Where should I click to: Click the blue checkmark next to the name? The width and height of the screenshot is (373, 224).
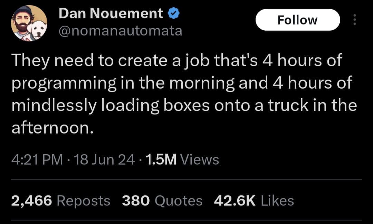pyautogui.click(x=173, y=13)
